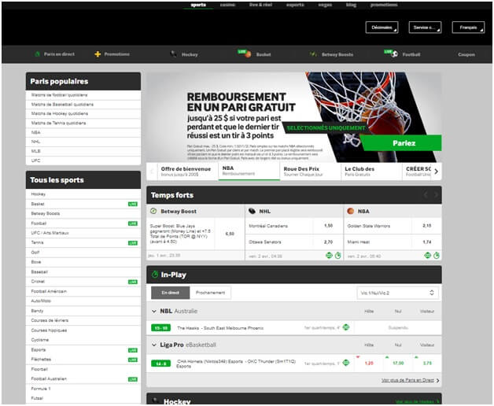Screen dimensions: 494x406
Task: Select the 1,25 home odds for CHA Hornets
Action: 369,364
